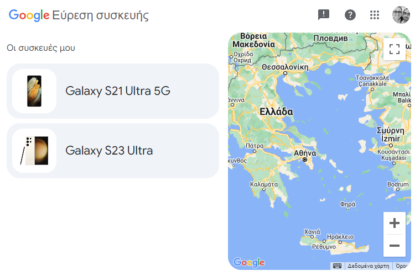This screenshot has width=415, height=276.
Task: Zoom in on the map
Action: [x=395, y=223]
